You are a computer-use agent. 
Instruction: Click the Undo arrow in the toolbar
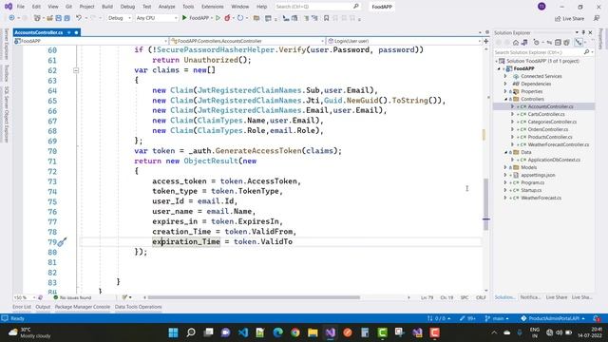tap(79, 18)
